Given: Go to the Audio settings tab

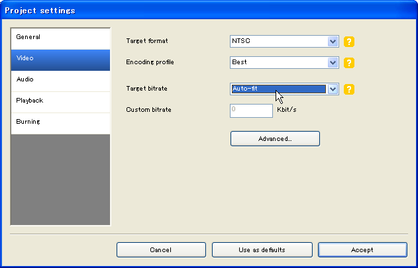Looking at the screenshot, I should click(x=60, y=80).
